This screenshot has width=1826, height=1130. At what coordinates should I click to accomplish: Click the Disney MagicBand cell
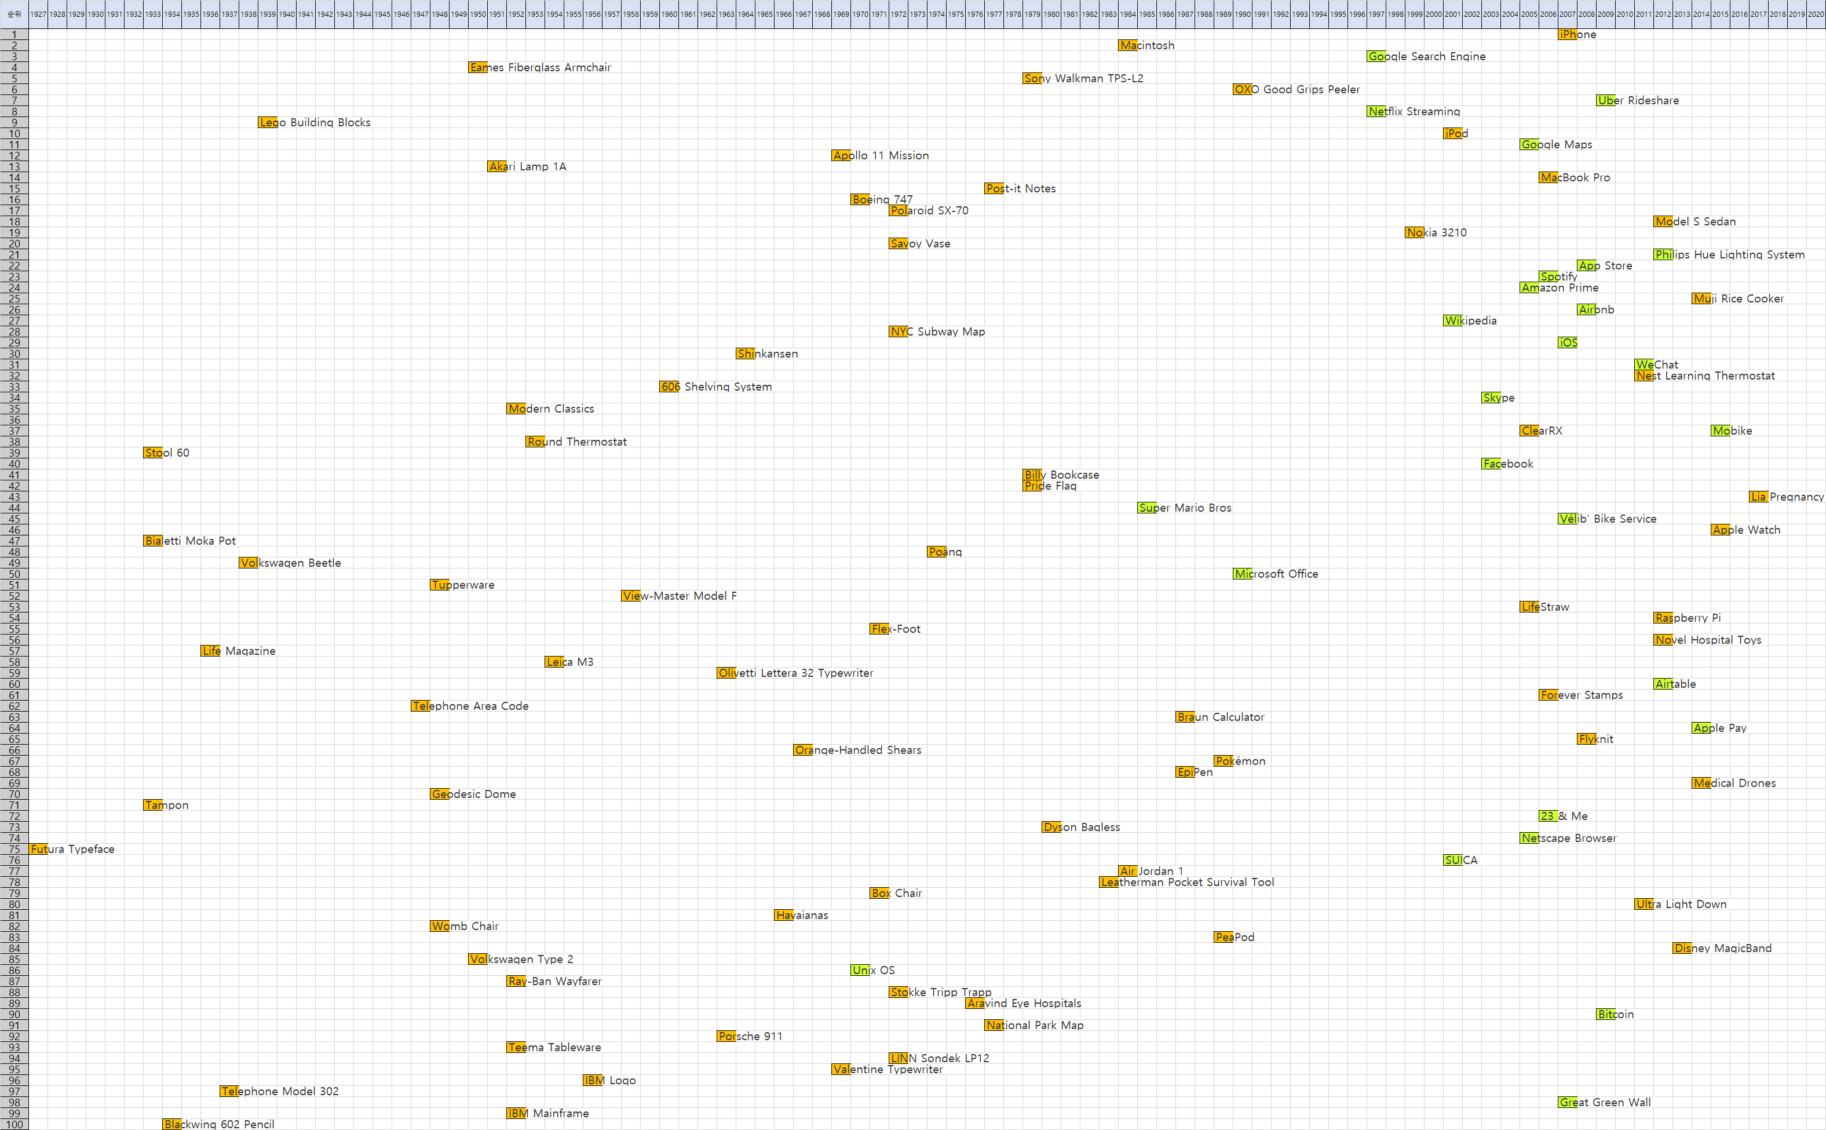(x=1682, y=949)
